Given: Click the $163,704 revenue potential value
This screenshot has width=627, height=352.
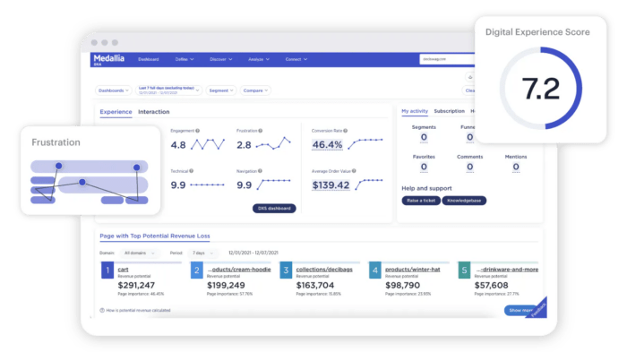Looking at the screenshot, I should [315, 286].
